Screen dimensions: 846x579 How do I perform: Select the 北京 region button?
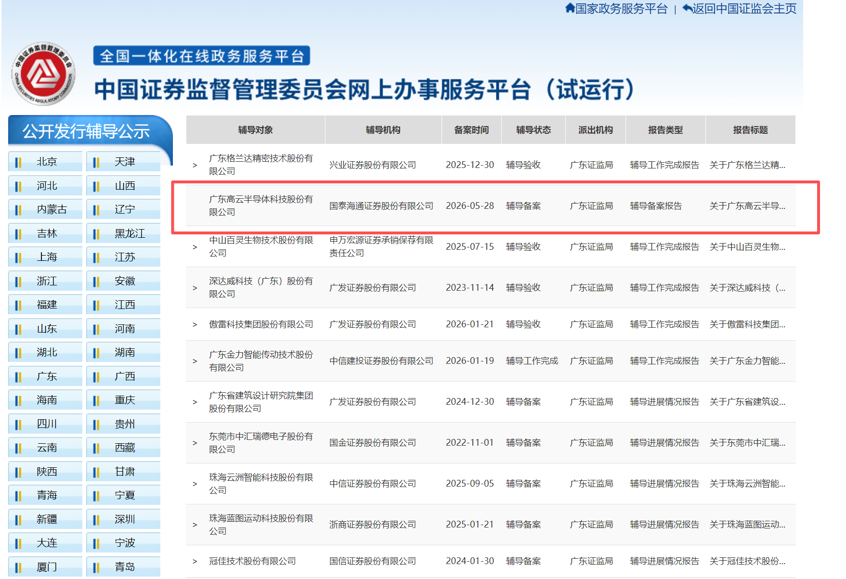coord(45,162)
